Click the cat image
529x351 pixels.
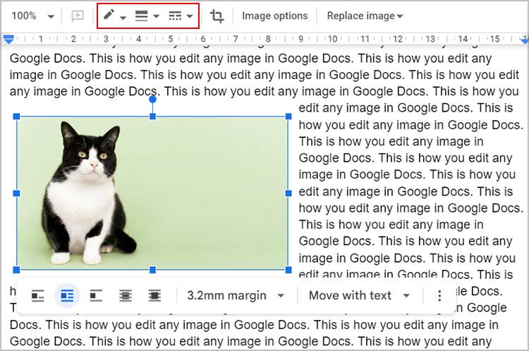(x=152, y=194)
